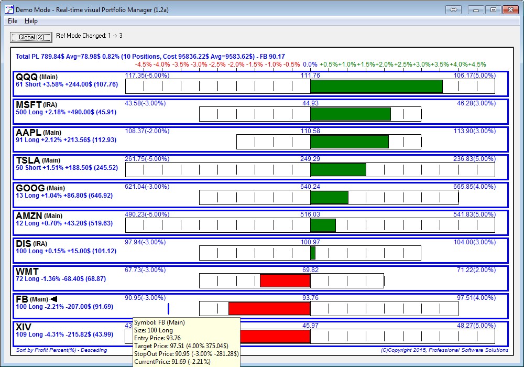Click 'Sort by Profit Percent(%) - Desceding' footer text
The image size is (524, 367).
(x=61, y=350)
